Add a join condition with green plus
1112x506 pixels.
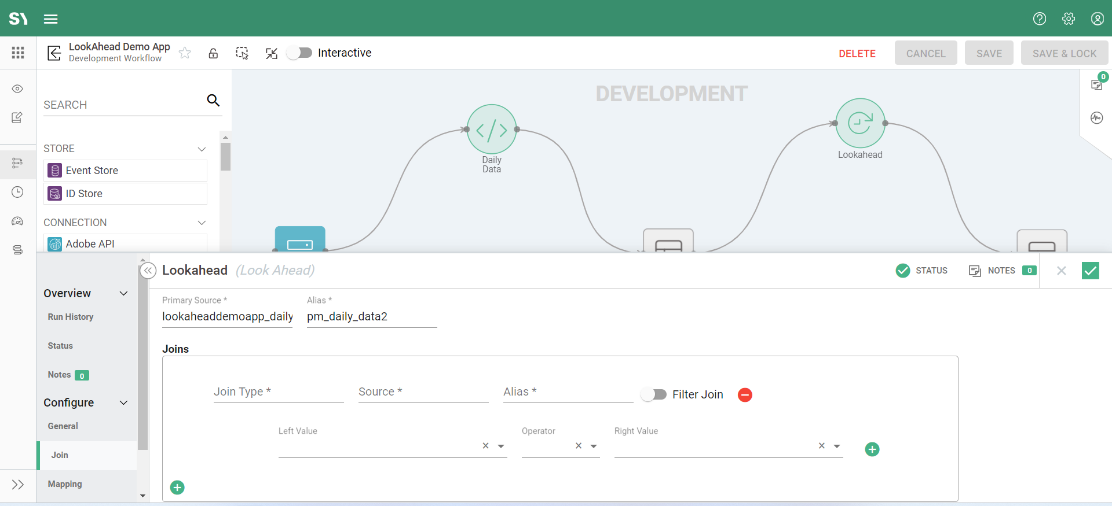pos(872,449)
